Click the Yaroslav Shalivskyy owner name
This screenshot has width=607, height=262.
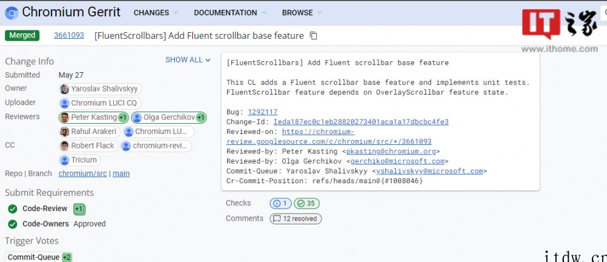click(104, 89)
